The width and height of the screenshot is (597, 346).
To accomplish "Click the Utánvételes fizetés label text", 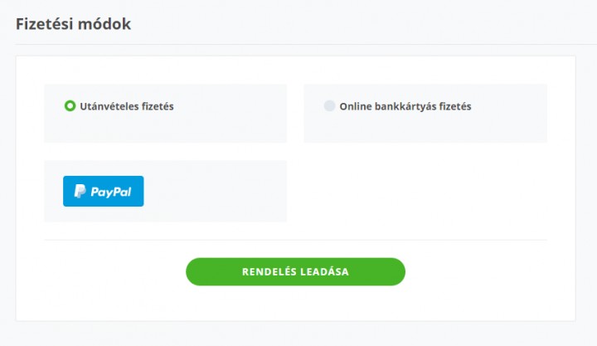I will [127, 106].
